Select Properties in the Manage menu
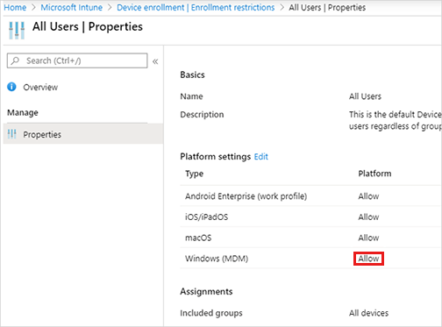The width and height of the screenshot is (442, 327). coord(83,134)
